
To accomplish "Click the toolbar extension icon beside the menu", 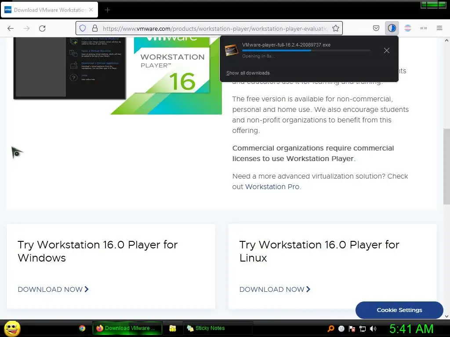I will (423, 28).
